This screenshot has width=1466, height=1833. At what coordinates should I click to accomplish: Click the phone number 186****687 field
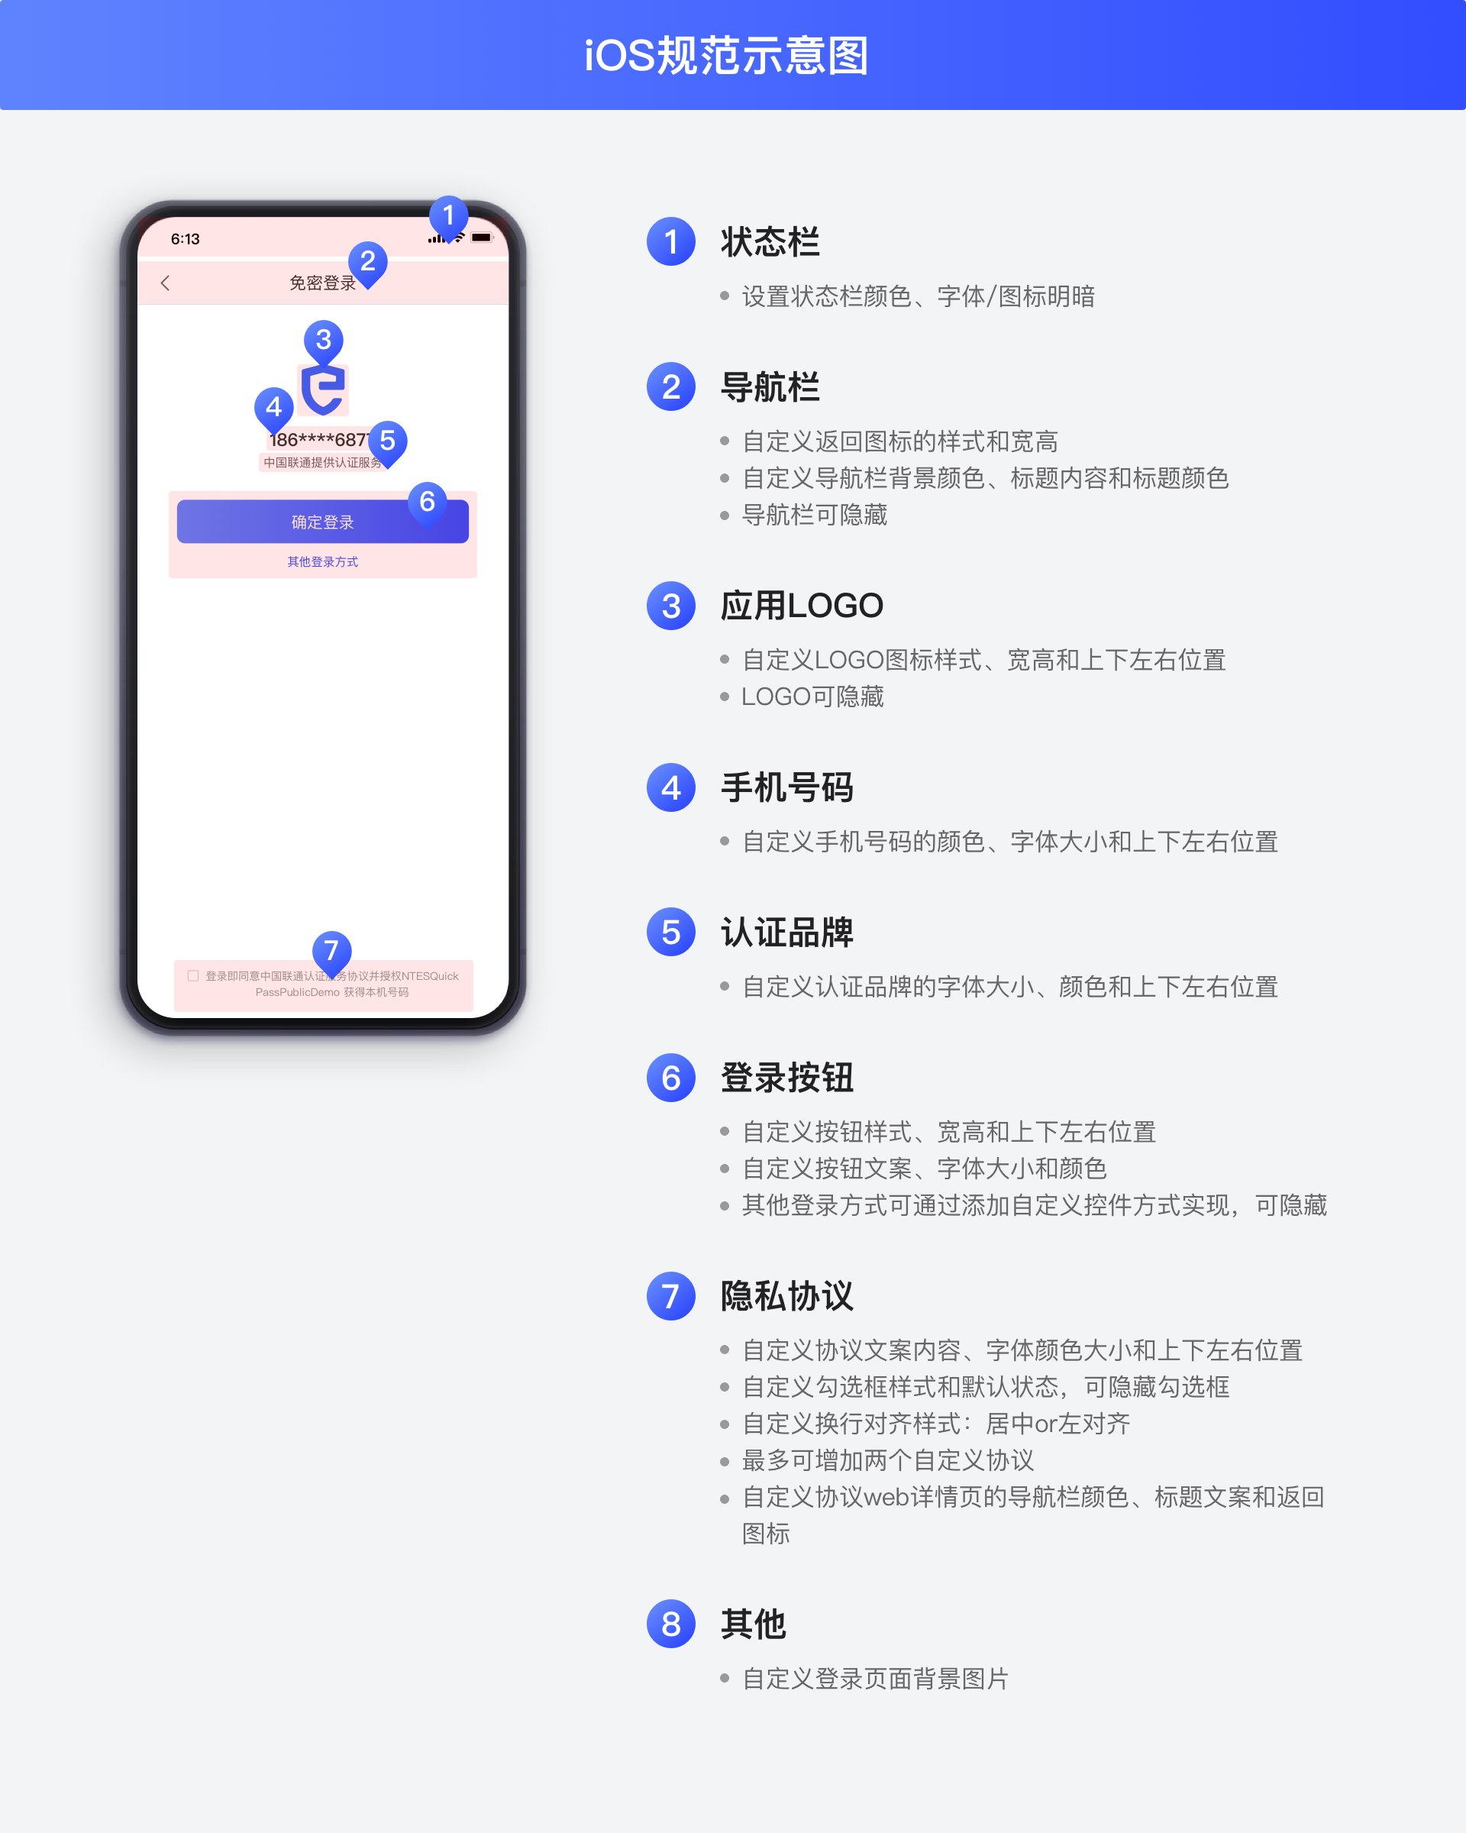tap(320, 438)
